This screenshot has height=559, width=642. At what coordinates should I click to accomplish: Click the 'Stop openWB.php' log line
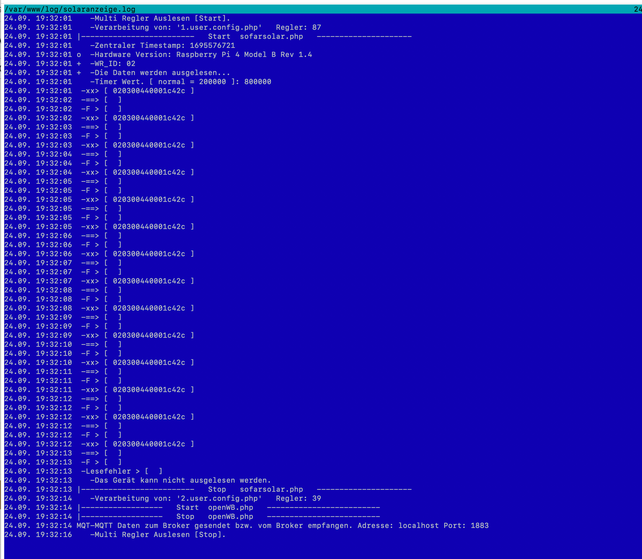point(214,517)
